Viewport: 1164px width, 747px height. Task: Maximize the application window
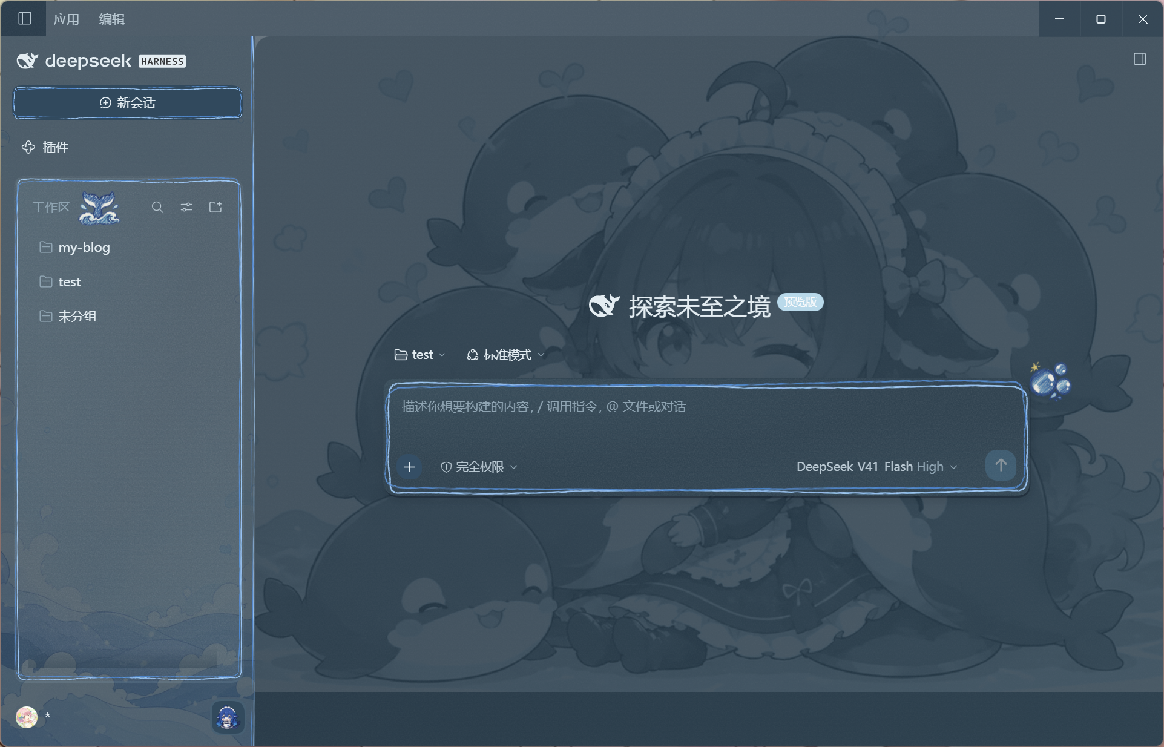tap(1101, 19)
